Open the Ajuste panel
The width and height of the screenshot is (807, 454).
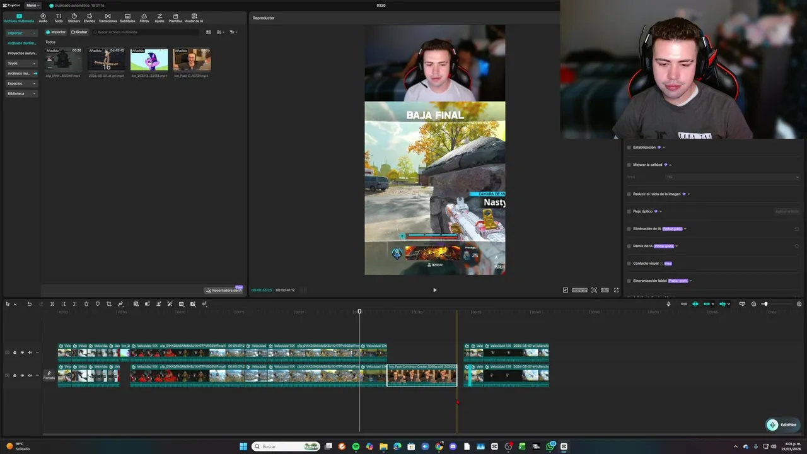[160, 18]
